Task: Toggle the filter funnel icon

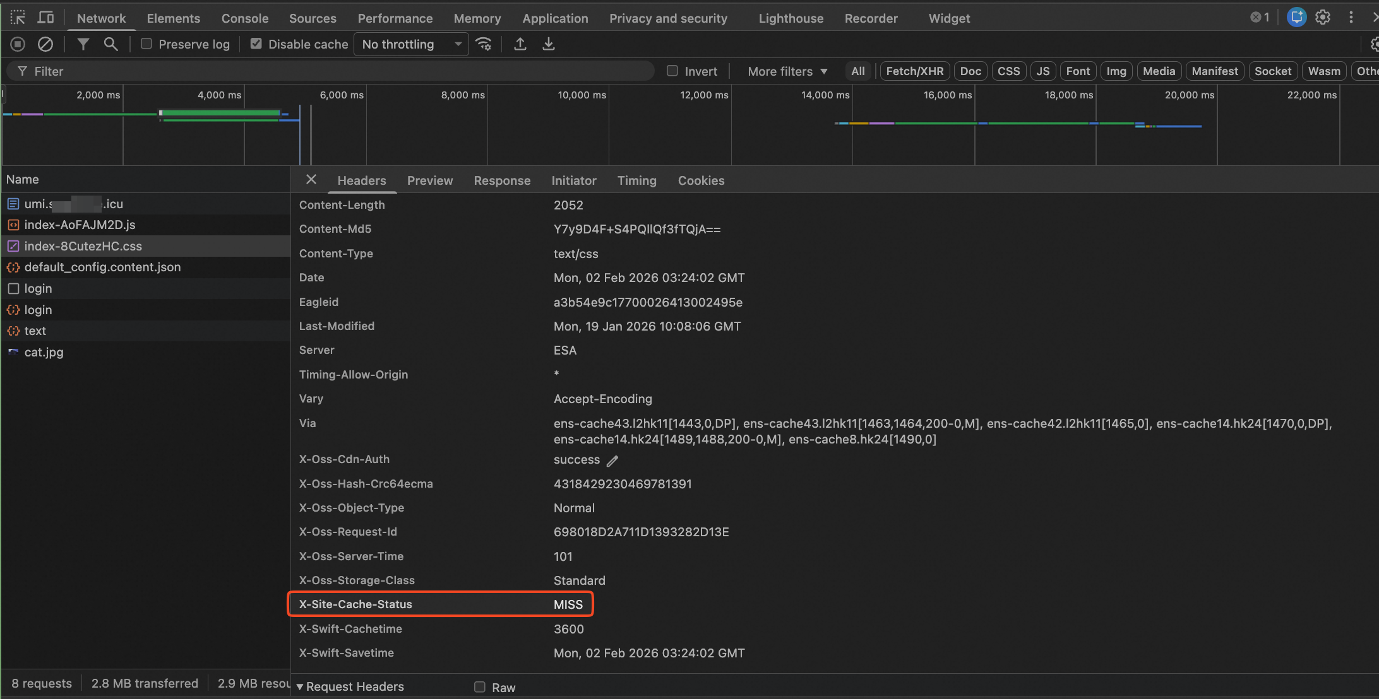Action: click(83, 44)
